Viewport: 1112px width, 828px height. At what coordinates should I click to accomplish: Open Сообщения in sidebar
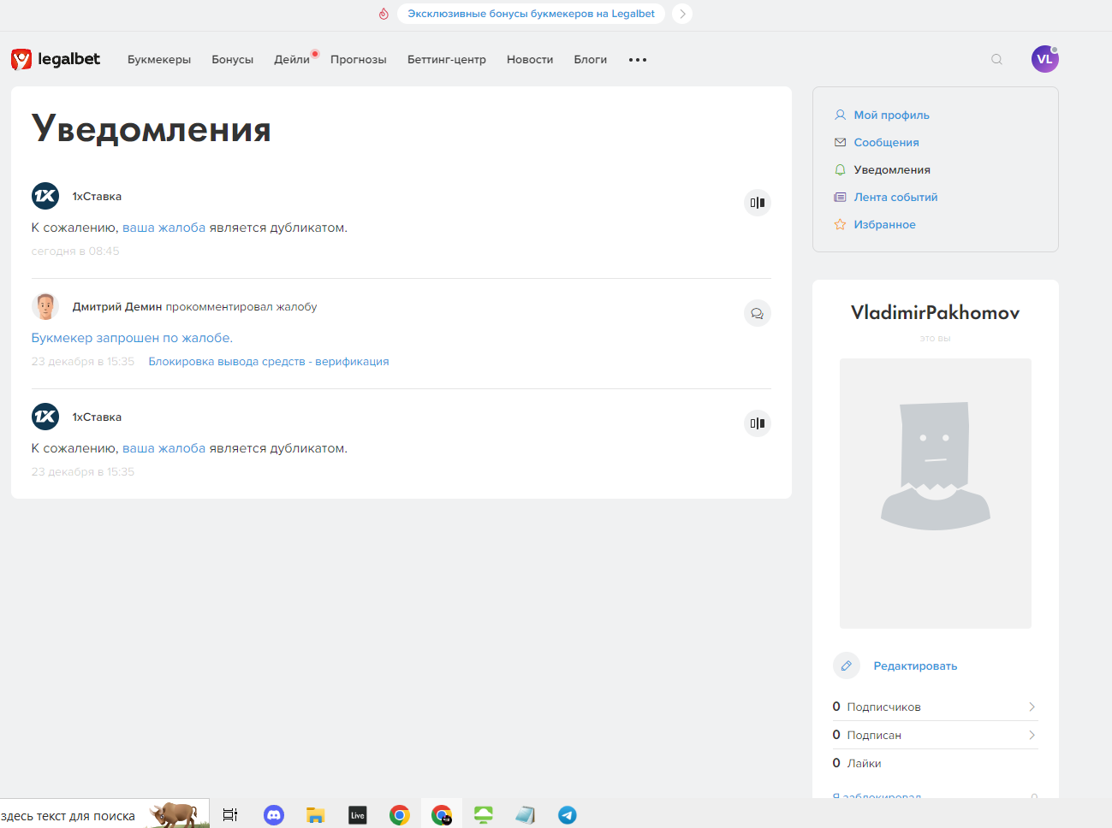886,142
